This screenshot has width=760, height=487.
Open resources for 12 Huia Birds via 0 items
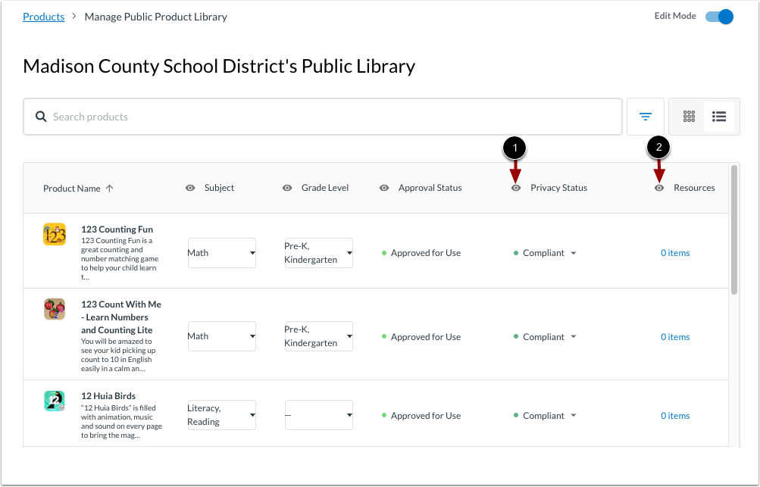(674, 415)
